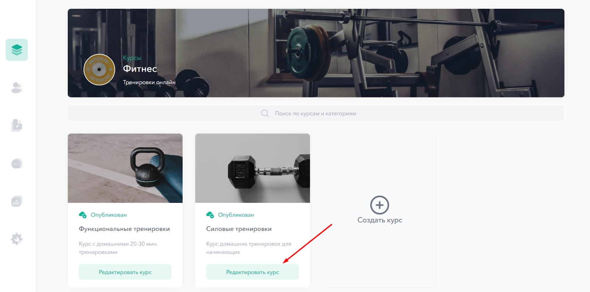Click Редактировать курс for Функциональные тренировки
The height and width of the screenshot is (292, 590).
pyautogui.click(x=125, y=272)
